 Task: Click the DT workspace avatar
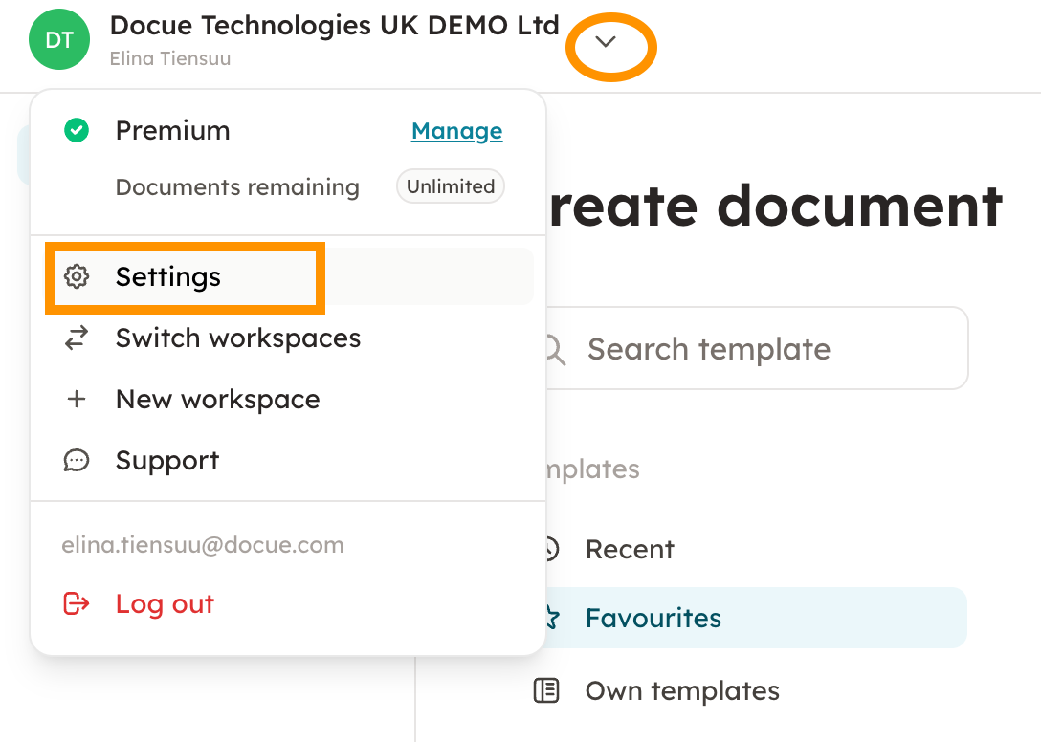[59, 40]
